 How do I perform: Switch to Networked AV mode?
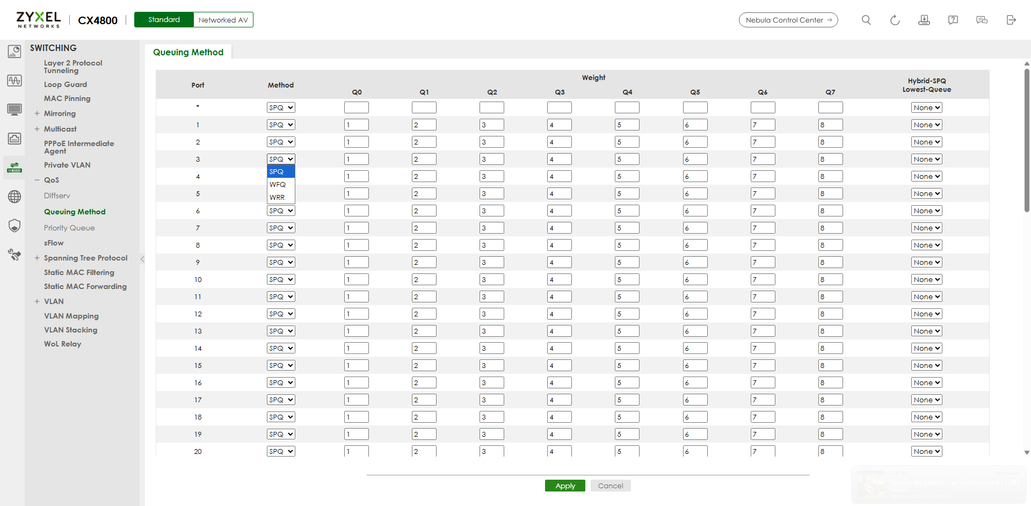point(223,20)
